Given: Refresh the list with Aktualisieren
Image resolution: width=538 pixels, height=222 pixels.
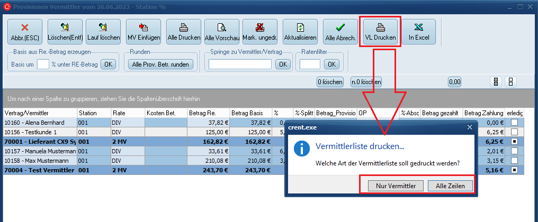Looking at the screenshot, I should (x=300, y=32).
